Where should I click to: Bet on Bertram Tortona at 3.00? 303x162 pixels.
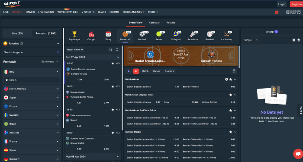(210, 87)
